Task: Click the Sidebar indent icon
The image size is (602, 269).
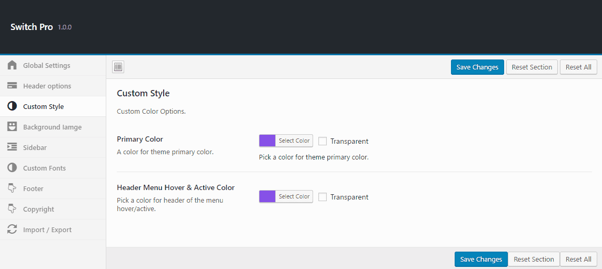Action: 12,147
